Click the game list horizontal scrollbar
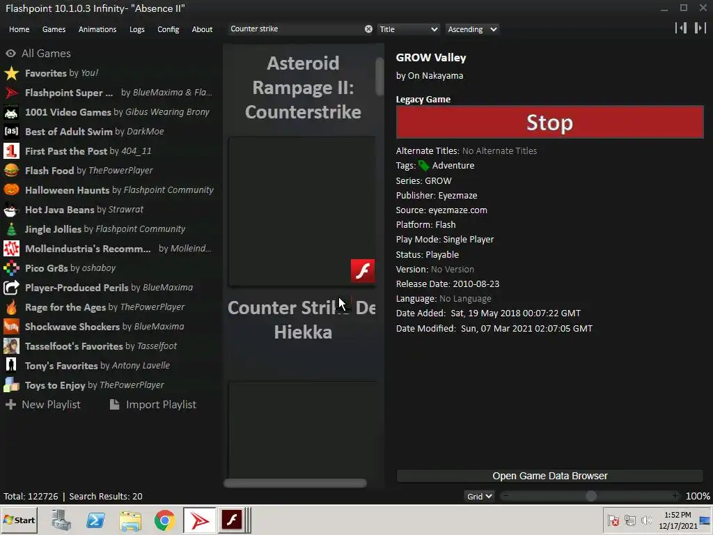 295,483
